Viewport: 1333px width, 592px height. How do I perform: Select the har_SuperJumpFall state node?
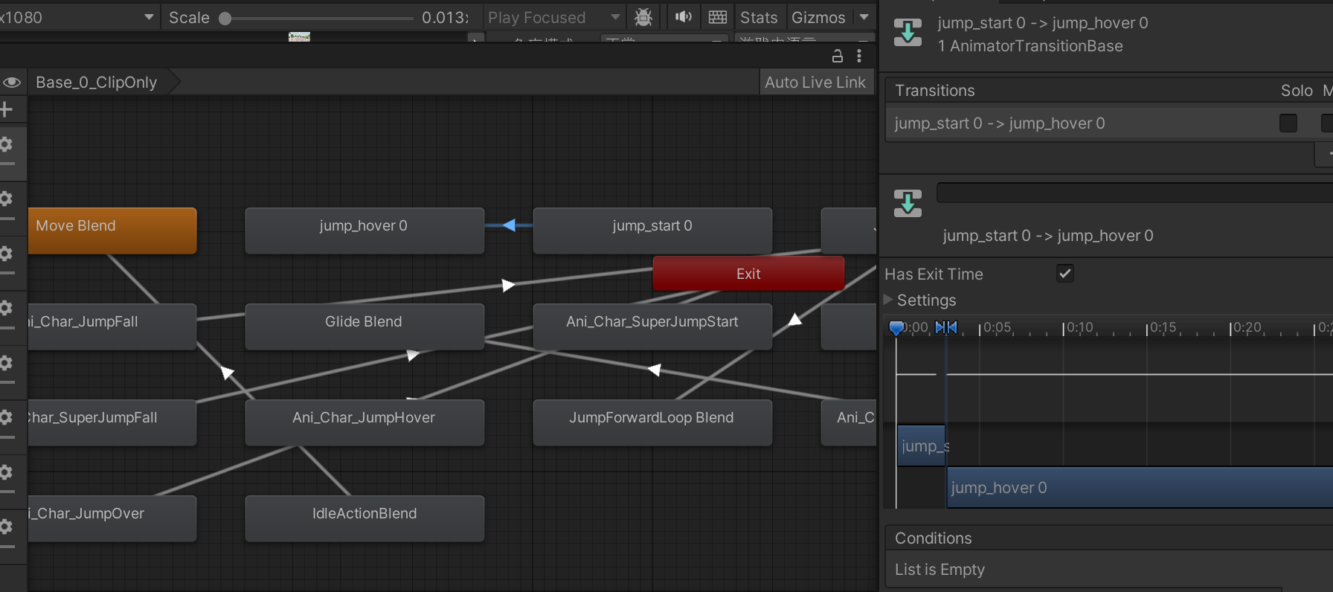tap(112, 422)
